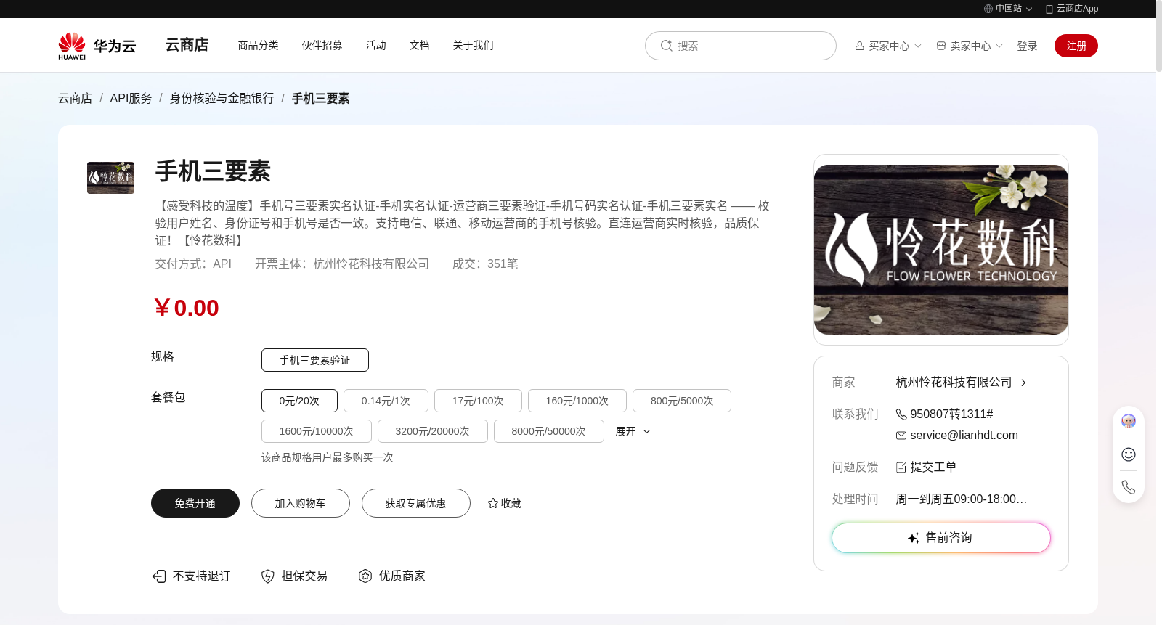Click the 周一到周五09:00-18:00 processing time text
Viewport: 1162px width, 625px height.
(x=961, y=499)
